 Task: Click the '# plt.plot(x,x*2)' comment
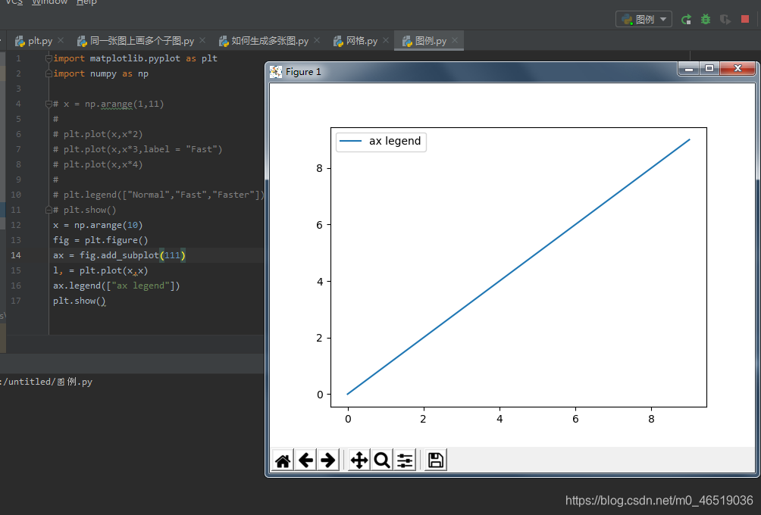[98, 134]
